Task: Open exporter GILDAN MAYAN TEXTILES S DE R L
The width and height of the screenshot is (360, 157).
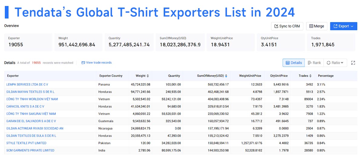Action: pos(30,92)
